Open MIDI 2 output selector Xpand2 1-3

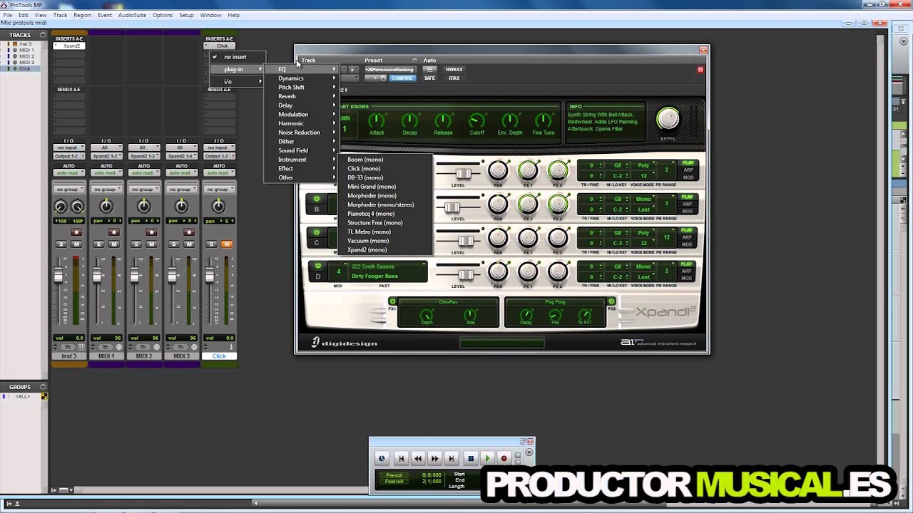143,156
